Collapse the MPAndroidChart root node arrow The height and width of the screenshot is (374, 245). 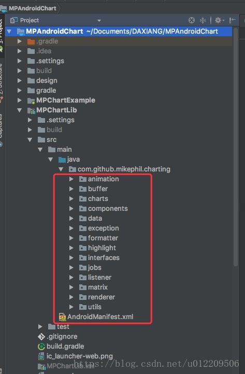click(9, 31)
